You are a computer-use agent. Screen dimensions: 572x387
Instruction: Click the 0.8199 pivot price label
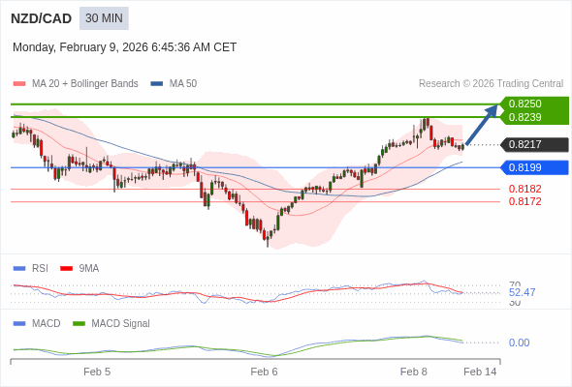[534, 167]
